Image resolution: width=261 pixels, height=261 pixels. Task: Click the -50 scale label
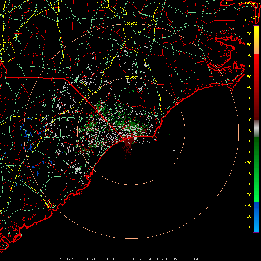click(248, 184)
